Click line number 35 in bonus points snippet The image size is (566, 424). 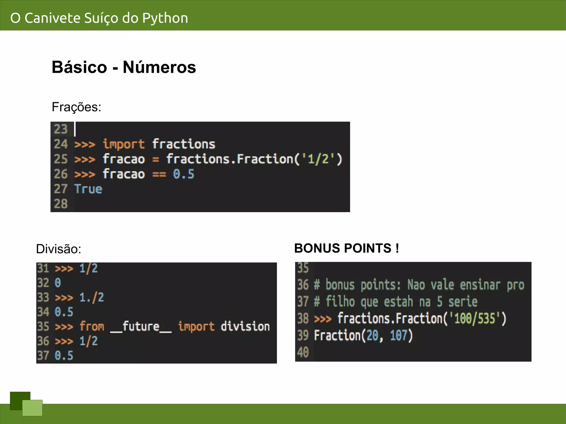pos(303,268)
